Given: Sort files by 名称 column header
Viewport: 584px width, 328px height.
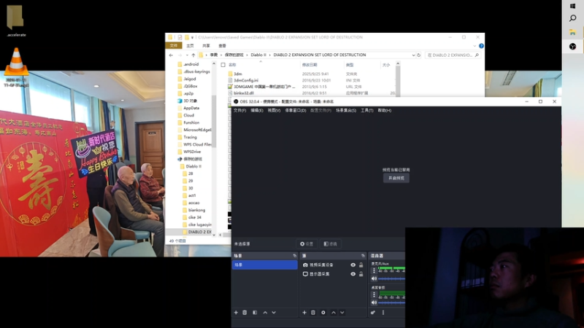Looking at the screenshot, I should point(232,65).
